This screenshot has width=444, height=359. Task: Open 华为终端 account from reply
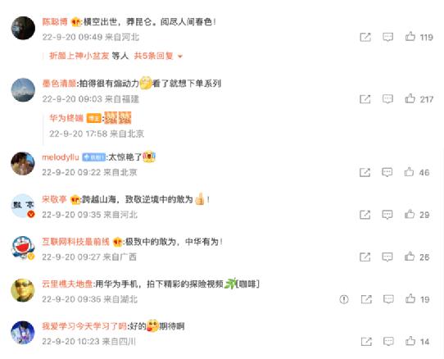pos(66,118)
